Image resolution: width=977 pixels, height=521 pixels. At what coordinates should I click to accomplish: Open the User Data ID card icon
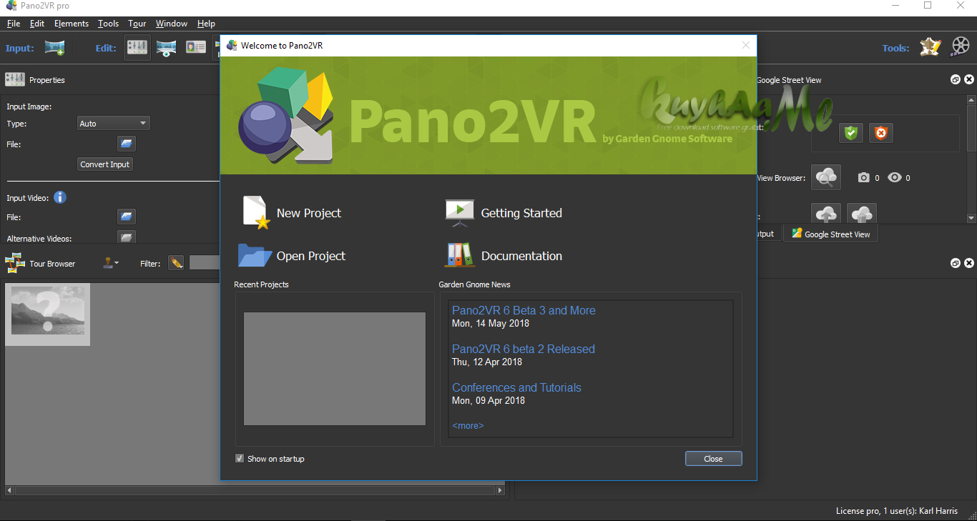click(x=195, y=48)
